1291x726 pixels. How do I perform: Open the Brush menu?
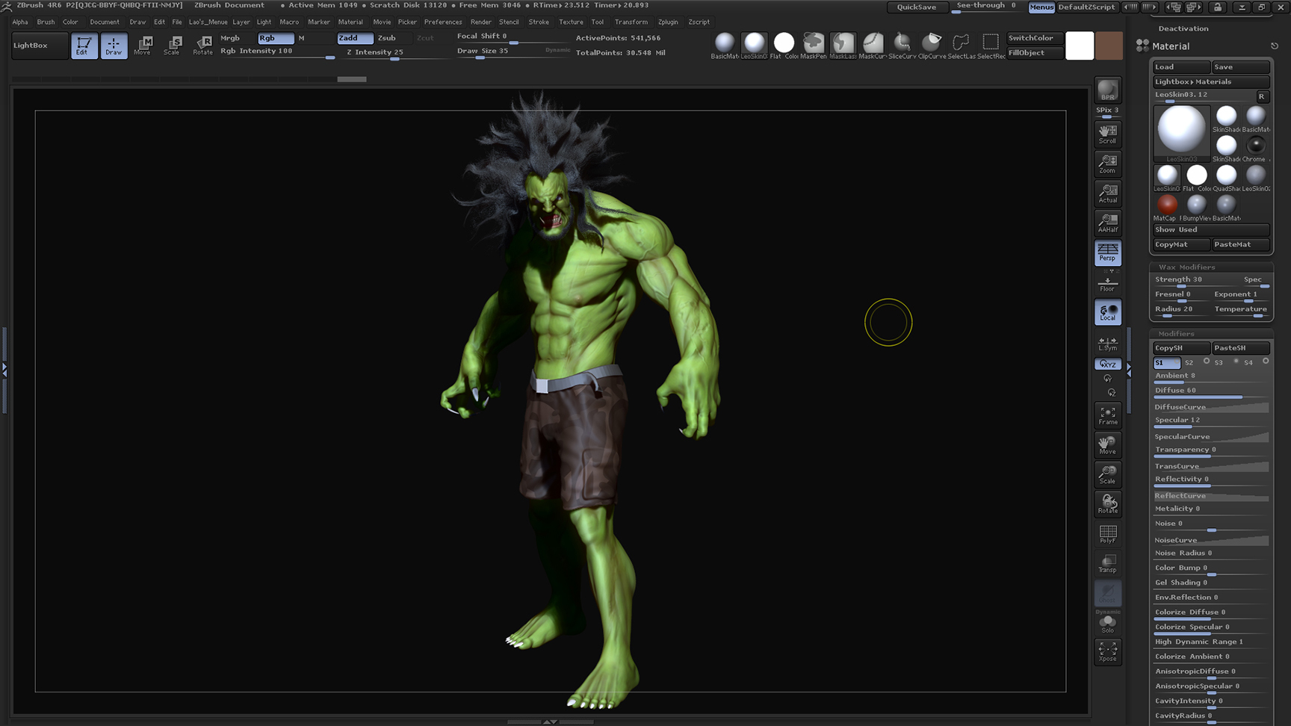(x=46, y=22)
